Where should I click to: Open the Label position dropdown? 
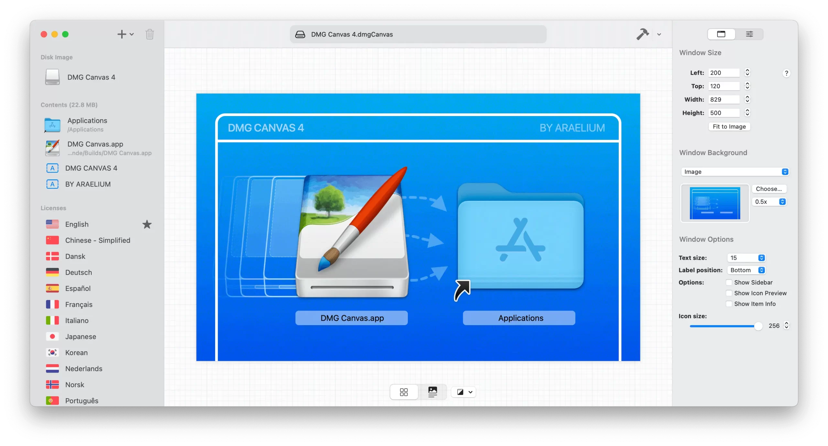coord(746,270)
